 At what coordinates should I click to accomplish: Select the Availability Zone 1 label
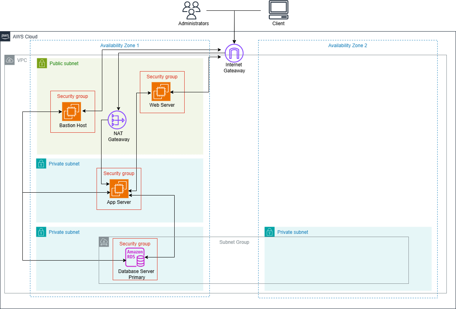(119, 46)
